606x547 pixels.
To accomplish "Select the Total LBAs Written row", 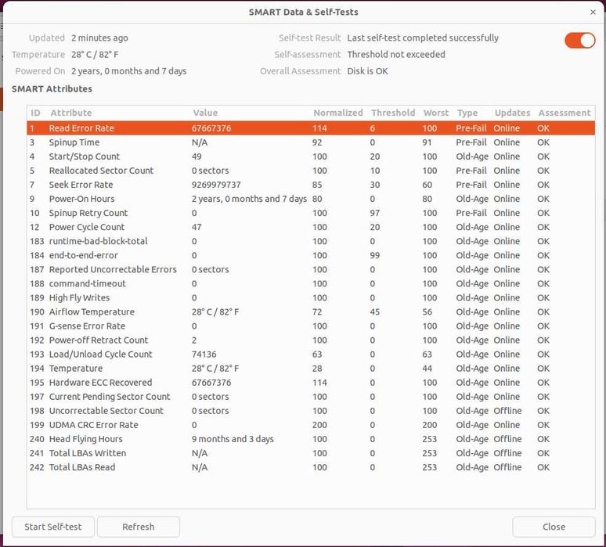I will coord(311,453).
